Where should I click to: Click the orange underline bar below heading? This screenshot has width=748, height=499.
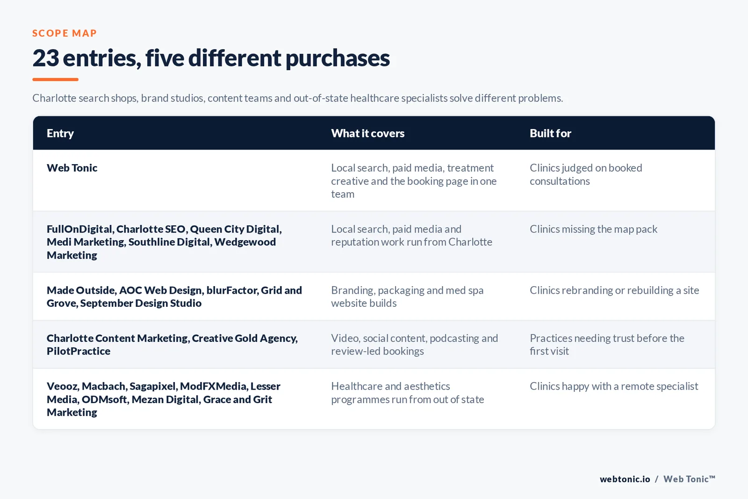point(55,80)
